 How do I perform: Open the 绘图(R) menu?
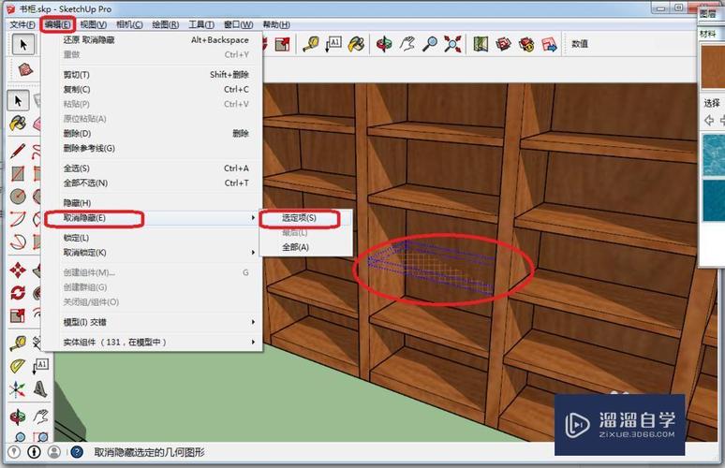point(166,24)
